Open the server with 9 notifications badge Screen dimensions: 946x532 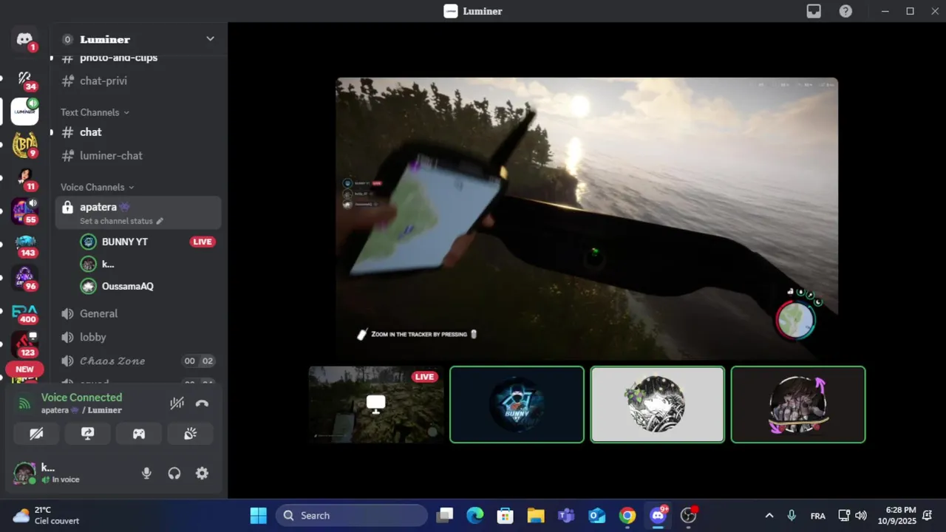click(x=24, y=145)
